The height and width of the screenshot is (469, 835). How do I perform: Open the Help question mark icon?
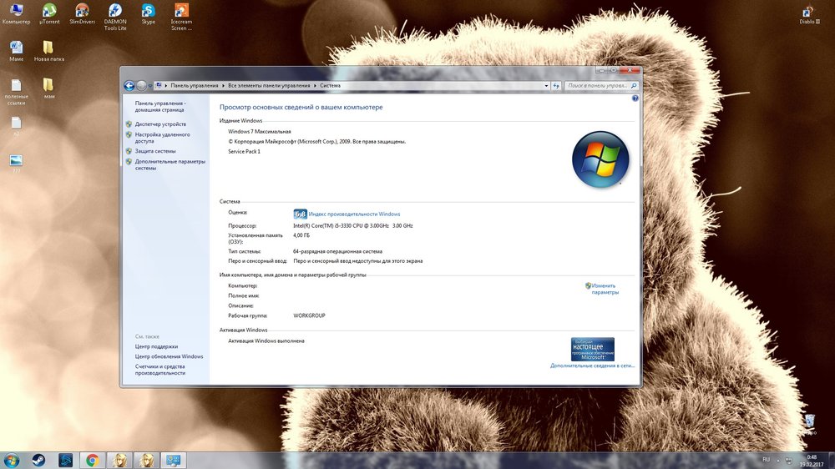(635, 98)
